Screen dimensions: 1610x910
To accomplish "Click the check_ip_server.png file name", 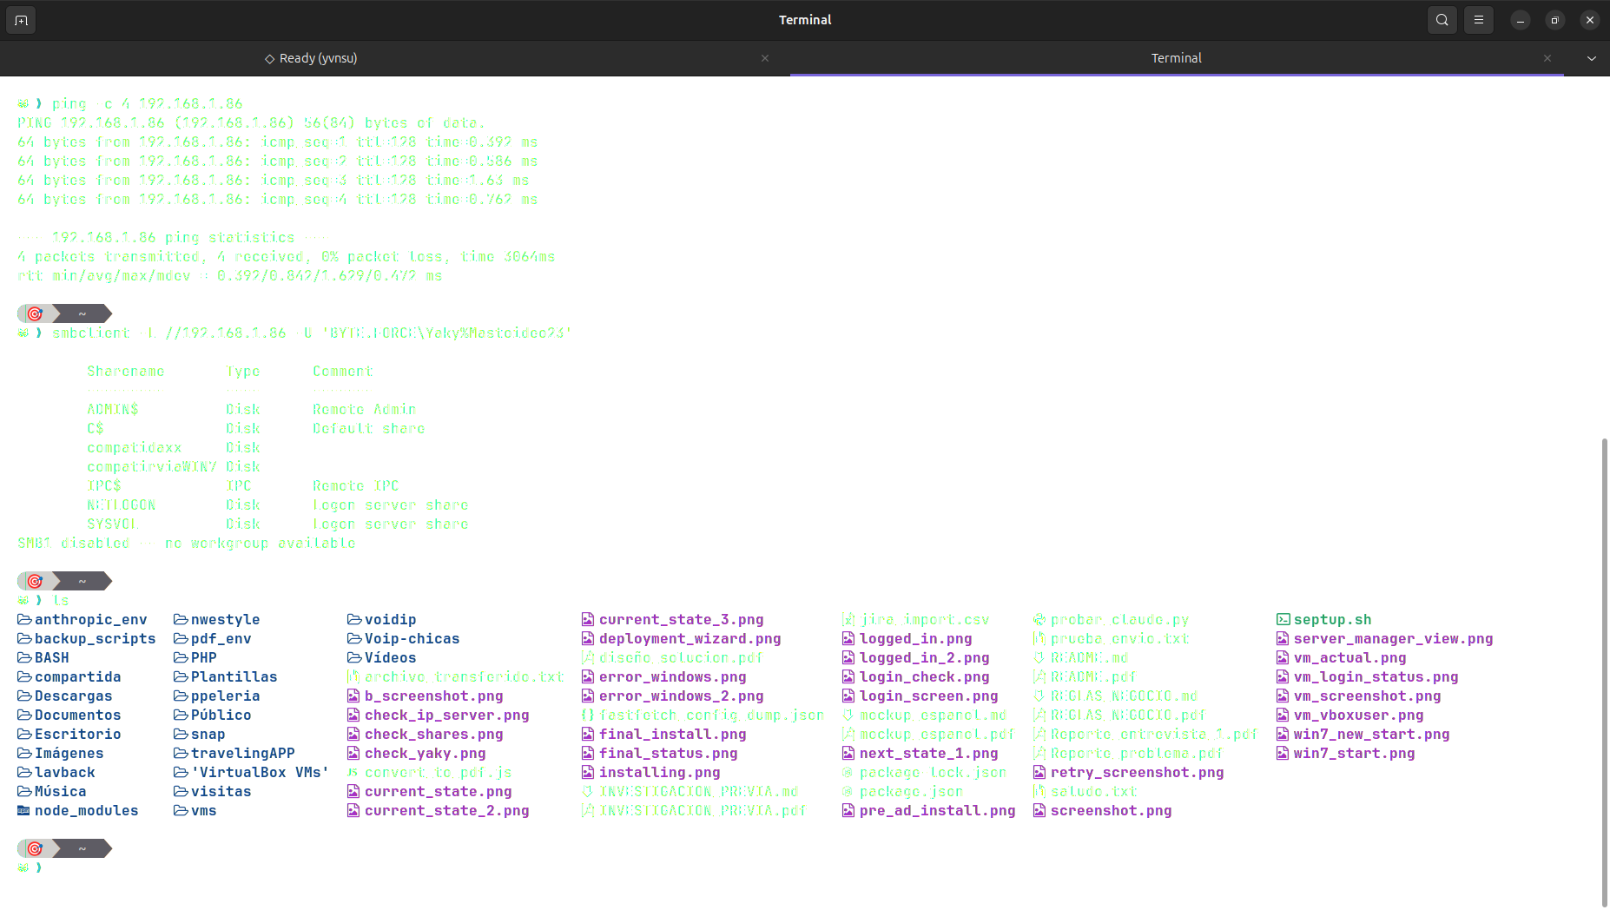I will 447,715.
